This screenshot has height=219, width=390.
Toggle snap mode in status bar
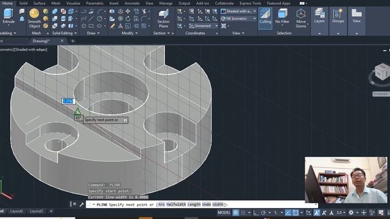pyautogui.click(x=243, y=212)
